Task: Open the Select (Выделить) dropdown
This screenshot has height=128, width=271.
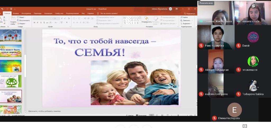Action: pyautogui.click(x=186, y=23)
